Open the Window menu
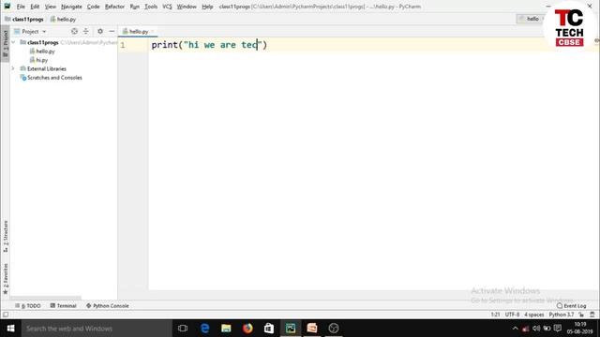 187,7
